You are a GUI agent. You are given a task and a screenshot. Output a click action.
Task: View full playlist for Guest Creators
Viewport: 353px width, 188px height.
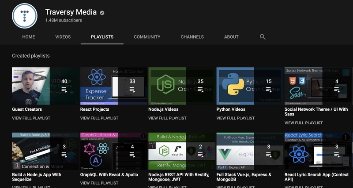point(31,118)
